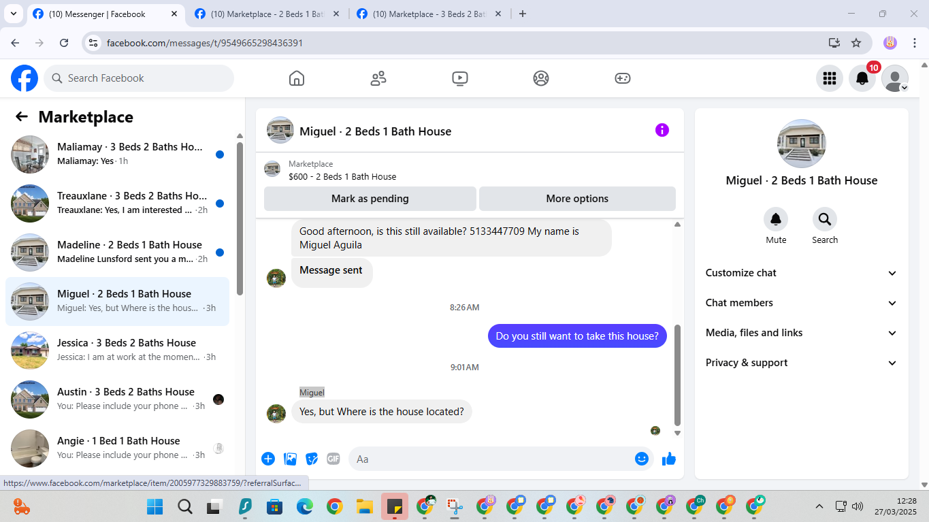Open Madeline 2 Beds 1 Bath House conversation
This screenshot has width=929, height=522.
click(117, 252)
